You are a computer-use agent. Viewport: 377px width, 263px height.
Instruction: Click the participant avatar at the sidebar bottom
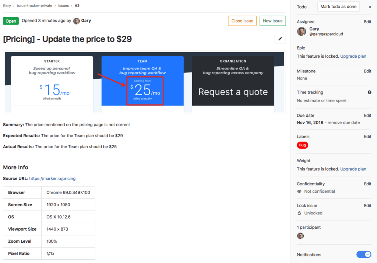click(300, 235)
